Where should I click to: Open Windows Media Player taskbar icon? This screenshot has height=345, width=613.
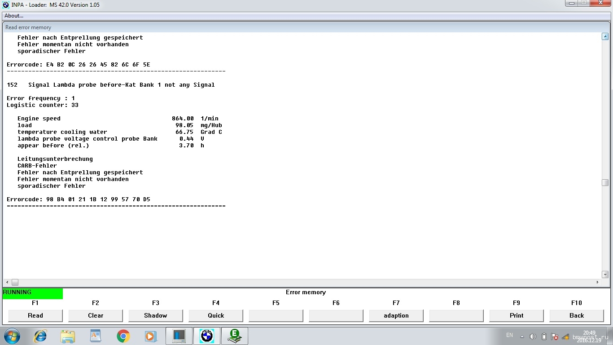click(150, 336)
